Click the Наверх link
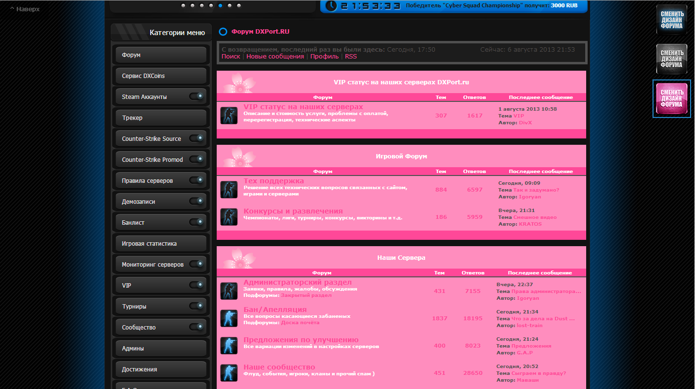Image resolution: width=695 pixels, height=389 pixels. pos(25,9)
